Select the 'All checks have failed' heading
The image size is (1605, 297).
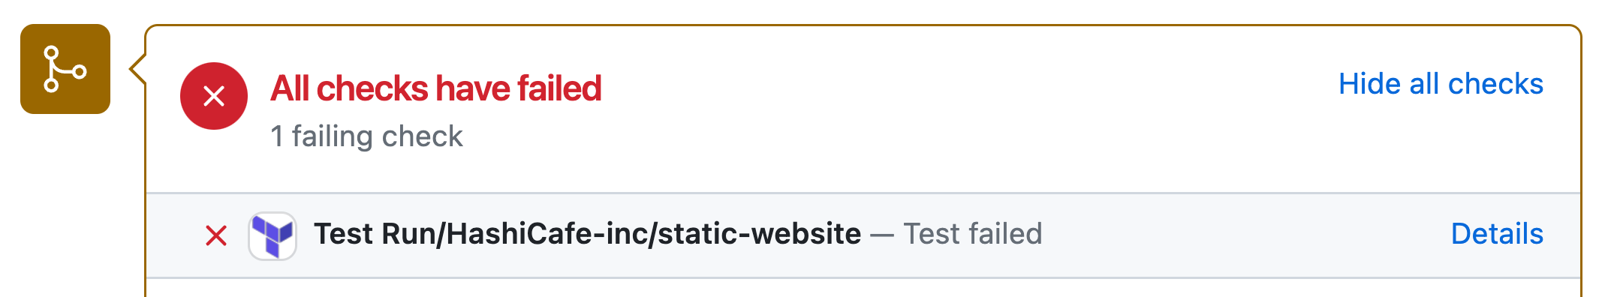point(436,88)
